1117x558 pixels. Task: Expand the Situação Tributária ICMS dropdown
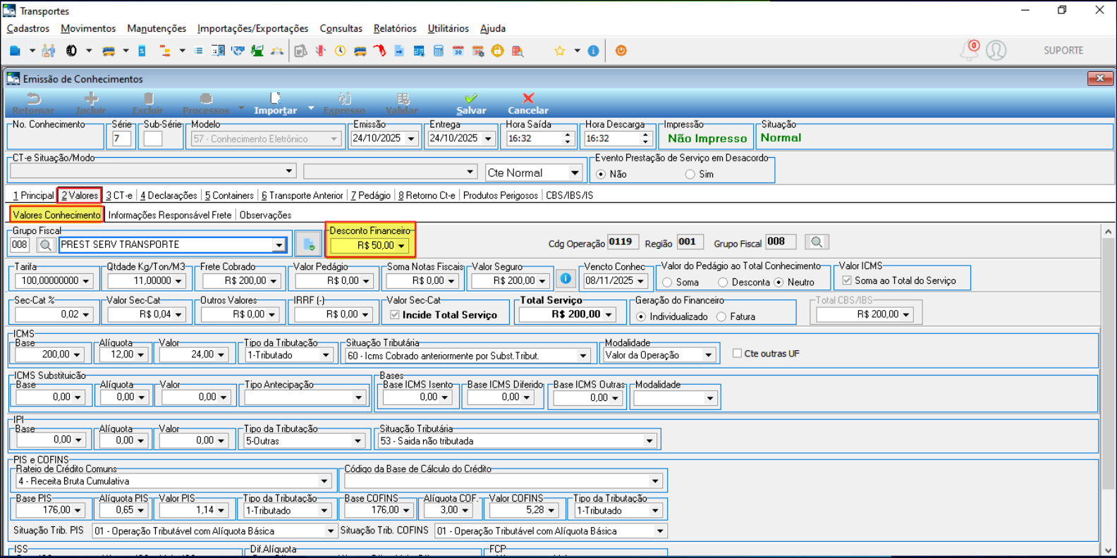pos(583,356)
